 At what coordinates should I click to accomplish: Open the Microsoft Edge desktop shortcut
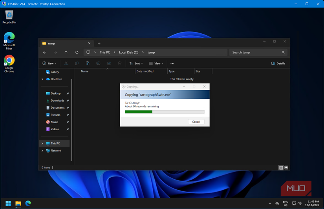pyautogui.click(x=9, y=41)
